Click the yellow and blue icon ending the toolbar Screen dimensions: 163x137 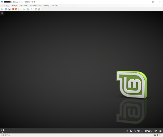(x=39, y=9)
